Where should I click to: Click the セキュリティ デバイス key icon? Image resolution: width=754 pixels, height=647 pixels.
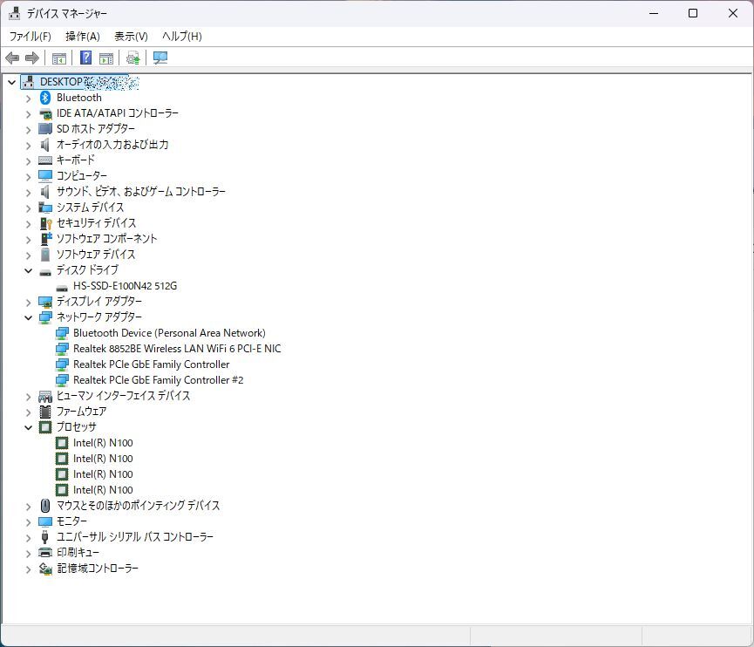click(45, 223)
